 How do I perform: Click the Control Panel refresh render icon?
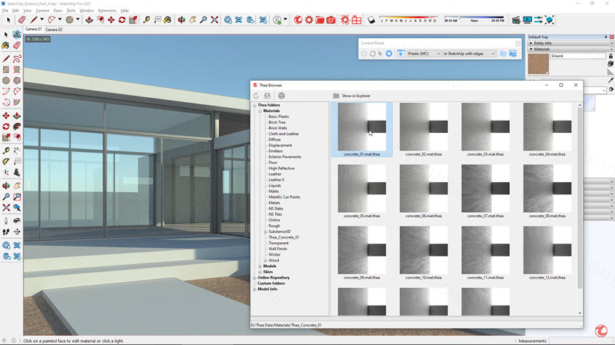pyautogui.click(x=372, y=54)
